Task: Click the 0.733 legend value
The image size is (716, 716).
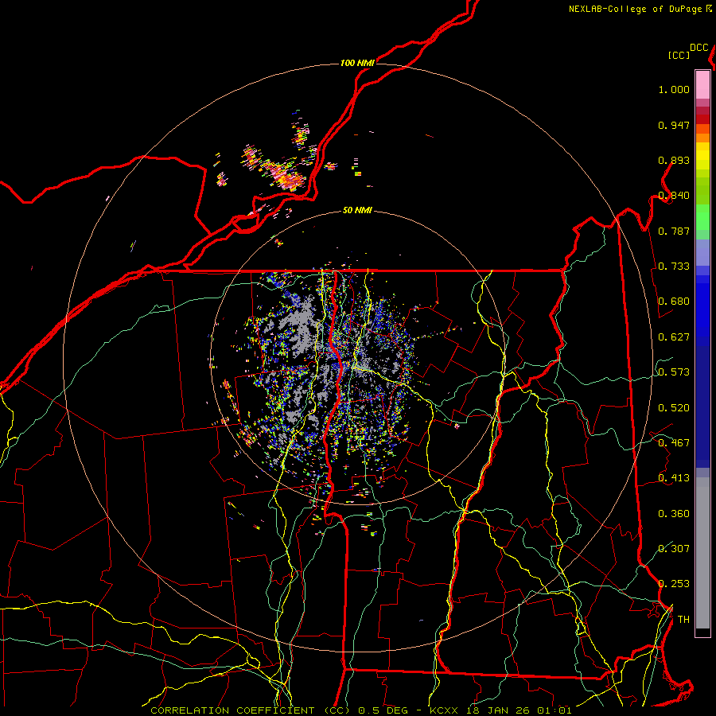Action: pyautogui.click(x=674, y=267)
